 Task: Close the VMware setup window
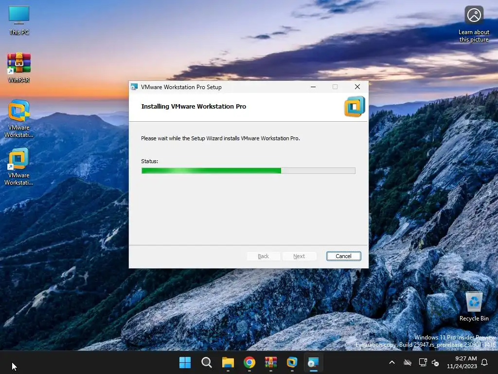pyautogui.click(x=357, y=87)
